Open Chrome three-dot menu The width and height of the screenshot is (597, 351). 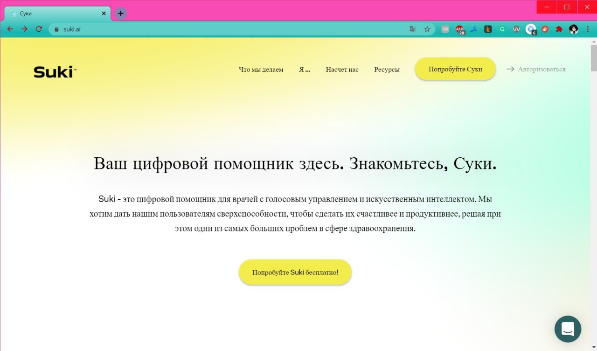pos(588,29)
